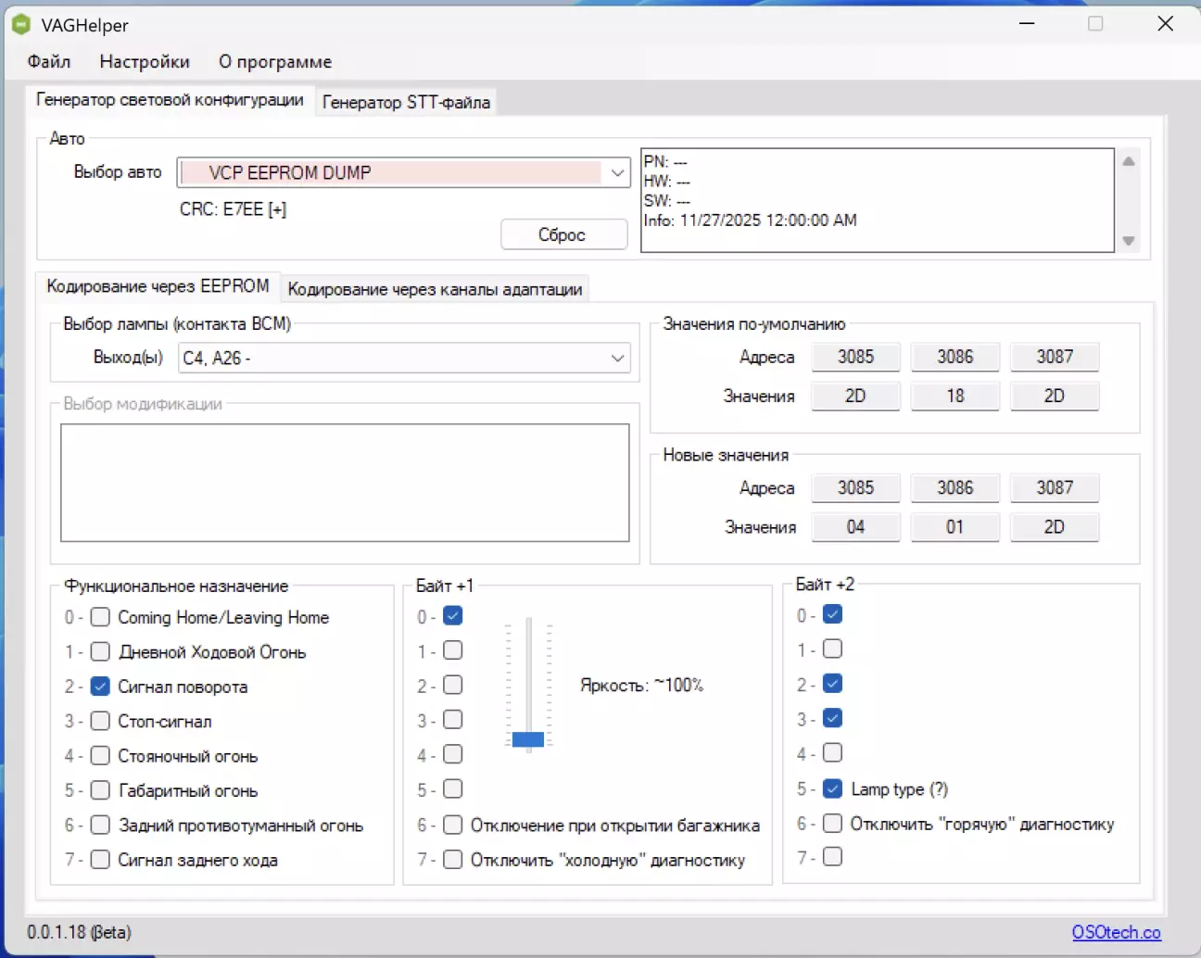
Task: Check Отключить "горячую" диагностику box
Action: click(x=832, y=823)
